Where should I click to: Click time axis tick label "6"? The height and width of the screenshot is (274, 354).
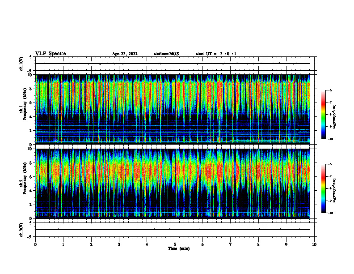[x=203, y=244]
